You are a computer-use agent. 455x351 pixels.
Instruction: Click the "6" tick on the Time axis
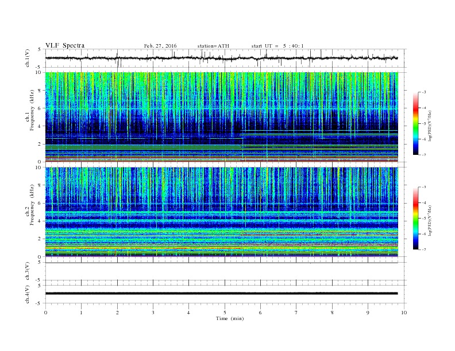[x=260, y=313]
